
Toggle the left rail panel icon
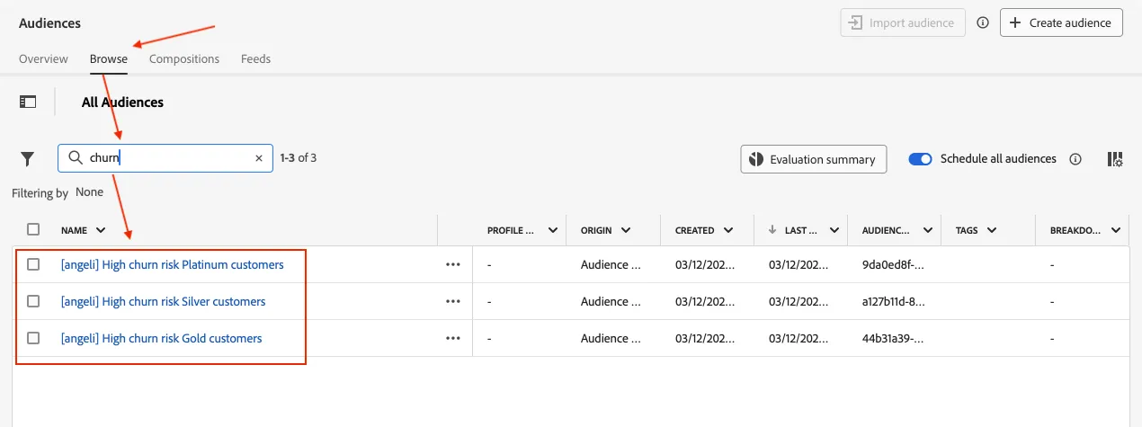click(x=28, y=102)
